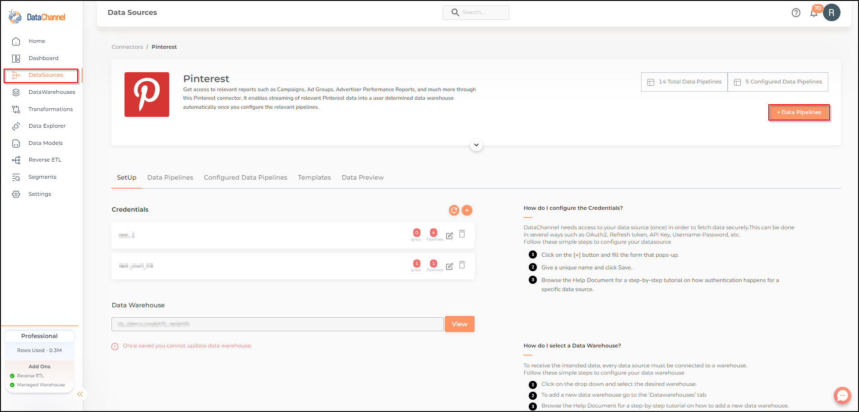The height and width of the screenshot is (412, 859).
Task: Open the Data Warehouse selection field
Action: (277, 324)
